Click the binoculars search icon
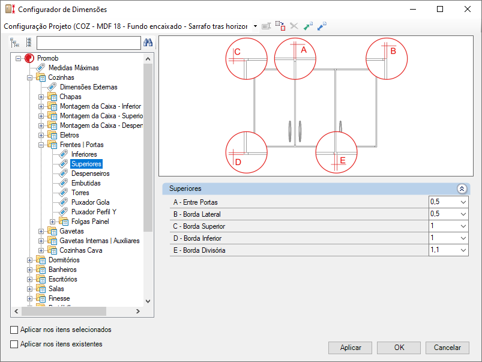Image resolution: width=482 pixels, height=362 pixels. pos(148,43)
